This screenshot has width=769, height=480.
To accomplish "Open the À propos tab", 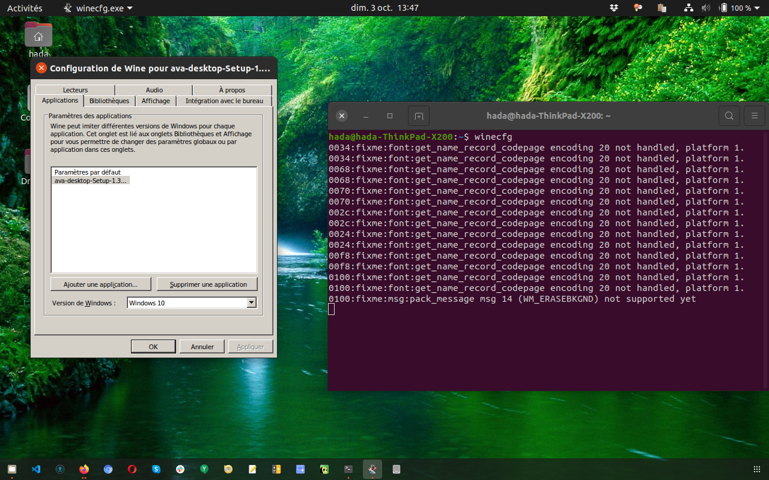I will click(232, 90).
